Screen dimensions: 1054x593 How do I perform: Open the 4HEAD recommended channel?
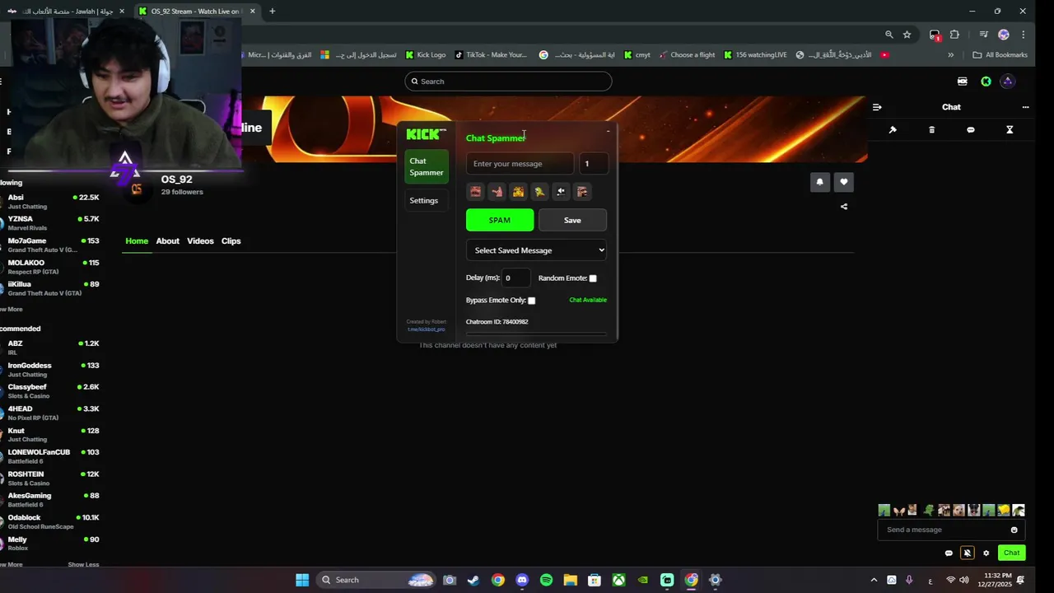click(x=49, y=413)
